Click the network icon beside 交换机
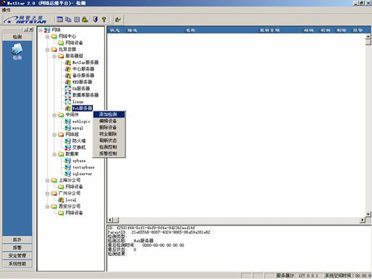The image size is (372, 279). (68, 147)
